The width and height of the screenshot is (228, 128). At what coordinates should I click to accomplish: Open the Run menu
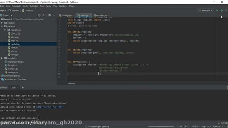pyautogui.click(x=42, y=6)
